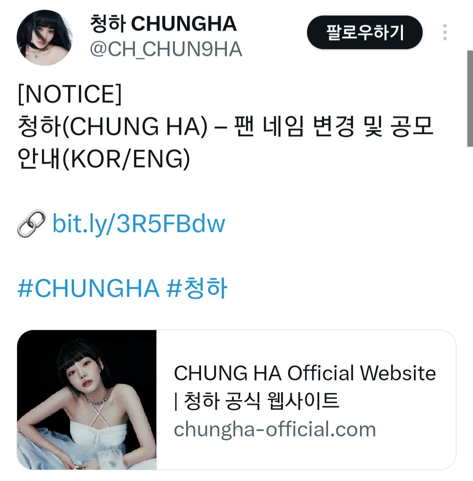Click the 팬 네임 변경 및 공모 text
473x481 pixels.
[x=333, y=126]
